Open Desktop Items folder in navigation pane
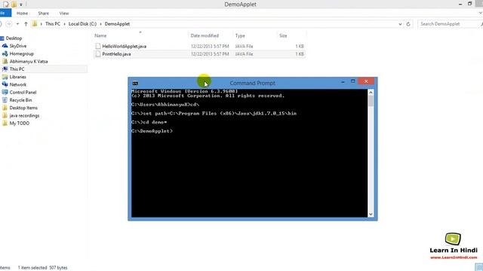The height and width of the screenshot is (271, 483). click(x=23, y=108)
